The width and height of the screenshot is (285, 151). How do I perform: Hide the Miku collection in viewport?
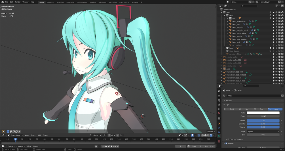[x=276, y=12]
